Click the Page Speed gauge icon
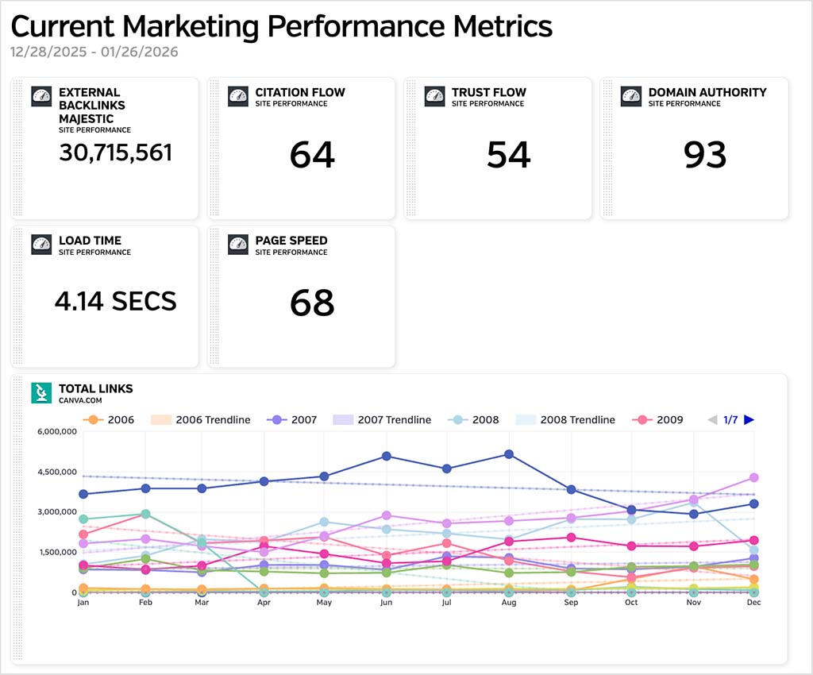 pos(238,245)
